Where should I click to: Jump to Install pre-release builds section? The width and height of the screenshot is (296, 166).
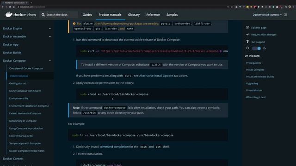point(260,77)
